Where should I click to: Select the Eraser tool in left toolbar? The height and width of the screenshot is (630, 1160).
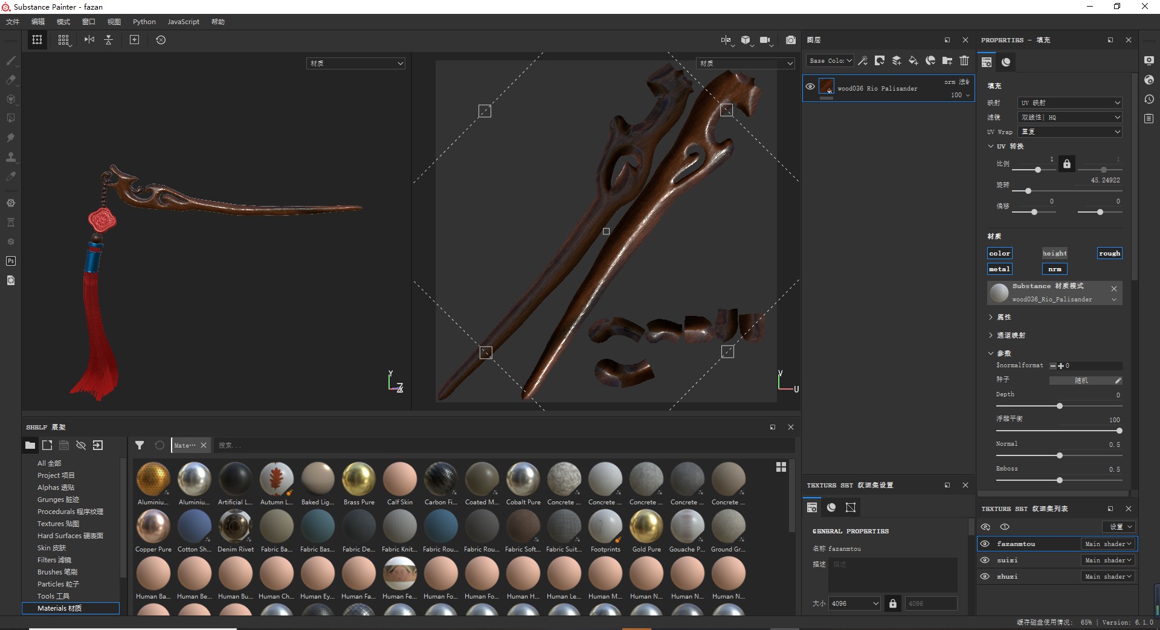point(10,80)
